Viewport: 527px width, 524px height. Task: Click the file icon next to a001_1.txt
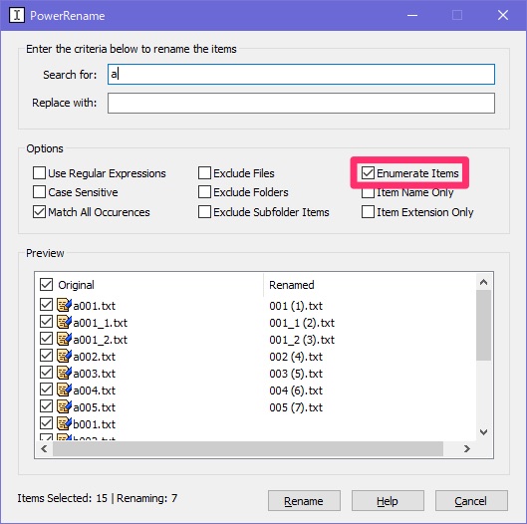point(64,322)
